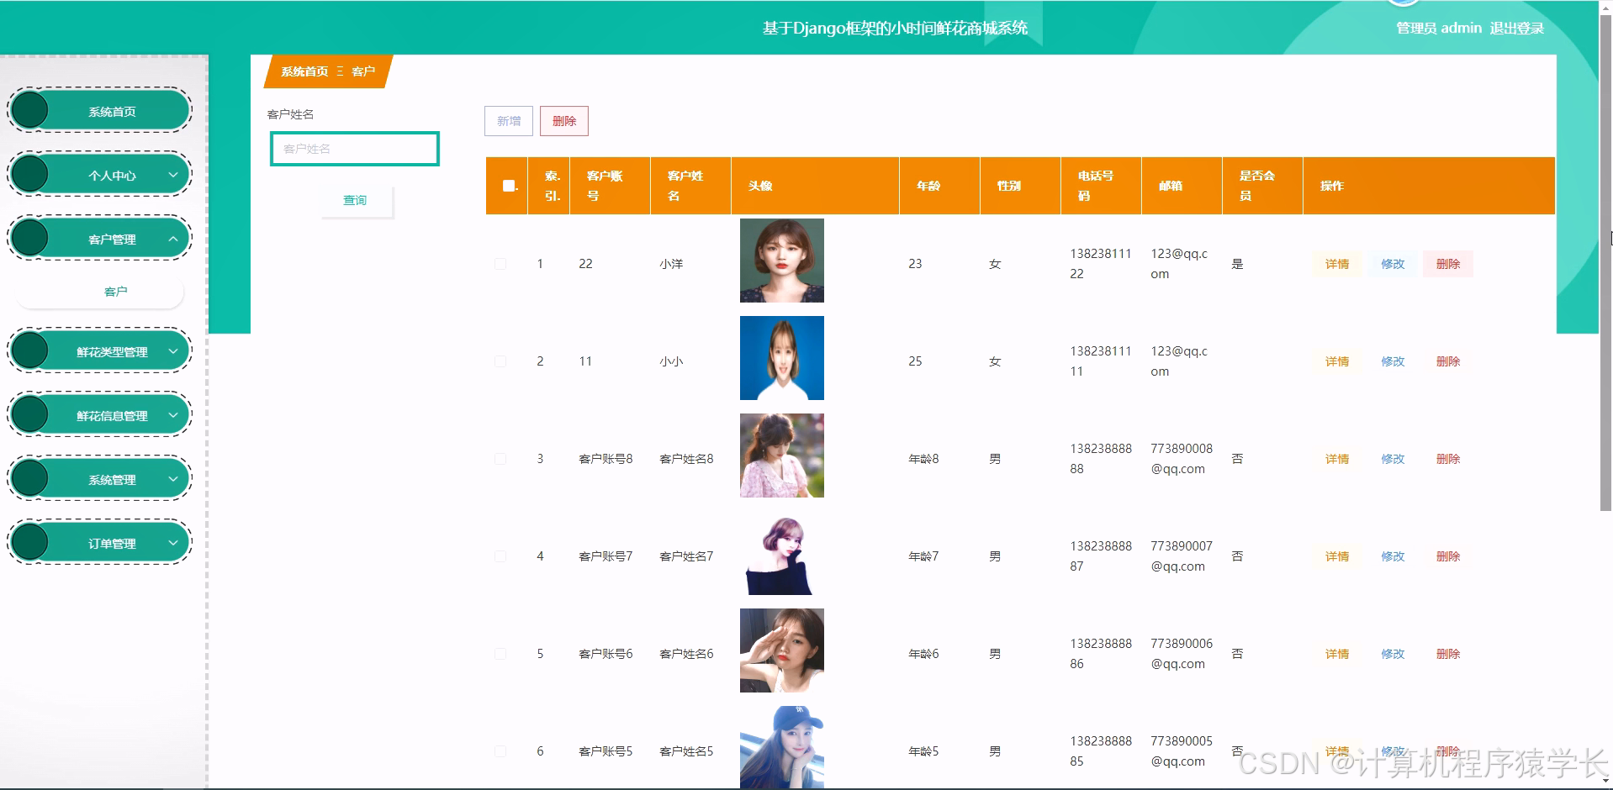Click the 新增 button
This screenshot has width=1613, height=790.
click(x=509, y=121)
